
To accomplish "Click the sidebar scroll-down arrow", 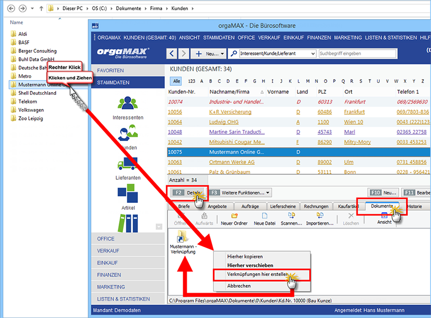I will point(159,227).
